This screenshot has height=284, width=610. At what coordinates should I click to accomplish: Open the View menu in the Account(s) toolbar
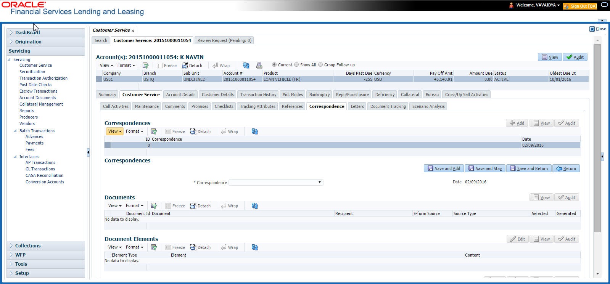point(106,66)
